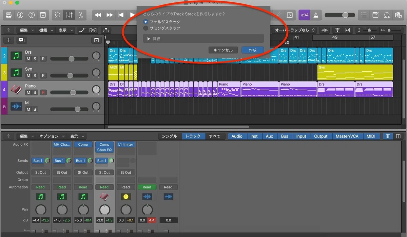Open the Library button in the control bar
This screenshot has height=237, width=407.
pyautogui.click(x=9, y=15)
